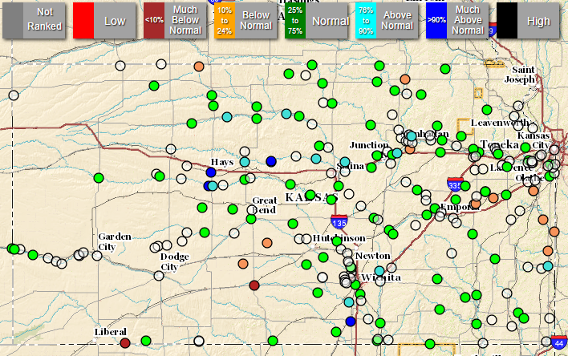Viewport: 568px width, 356px height.
Task: Select the Emporia city label
Action: (x=460, y=207)
